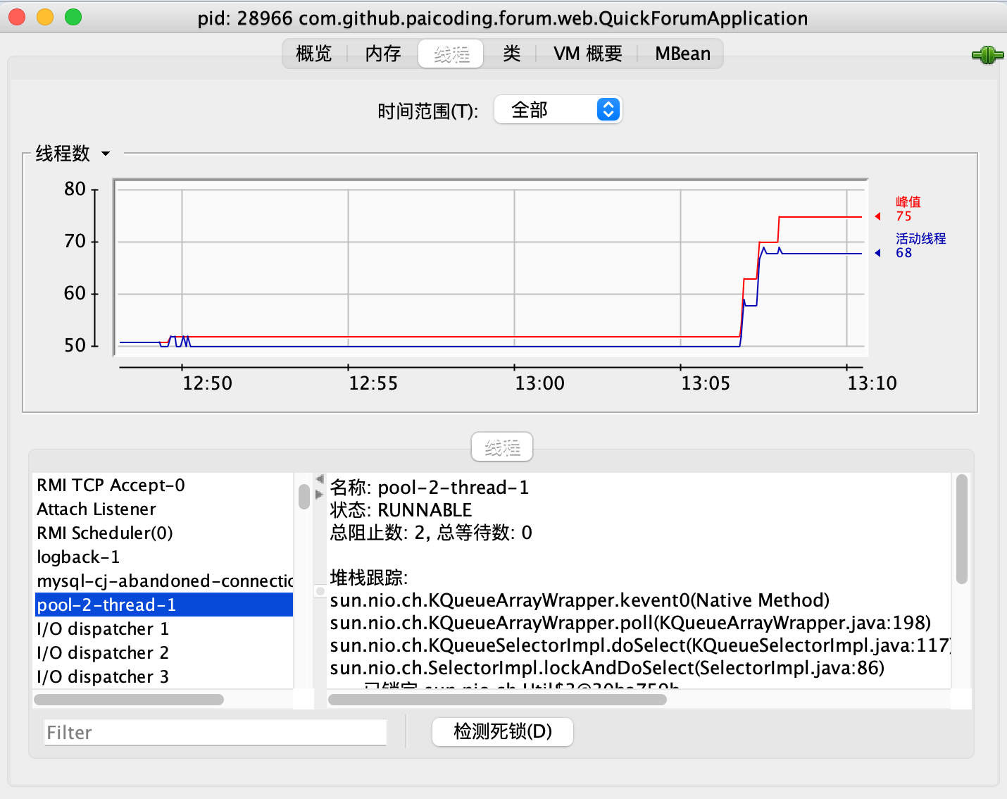Image resolution: width=1007 pixels, height=799 pixels.
Task: Click the blue active threads marker
Action: coord(877,253)
